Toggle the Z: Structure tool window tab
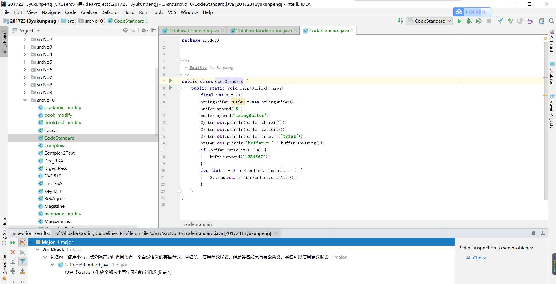Screen dimensions: 556x284 tap(4, 231)
